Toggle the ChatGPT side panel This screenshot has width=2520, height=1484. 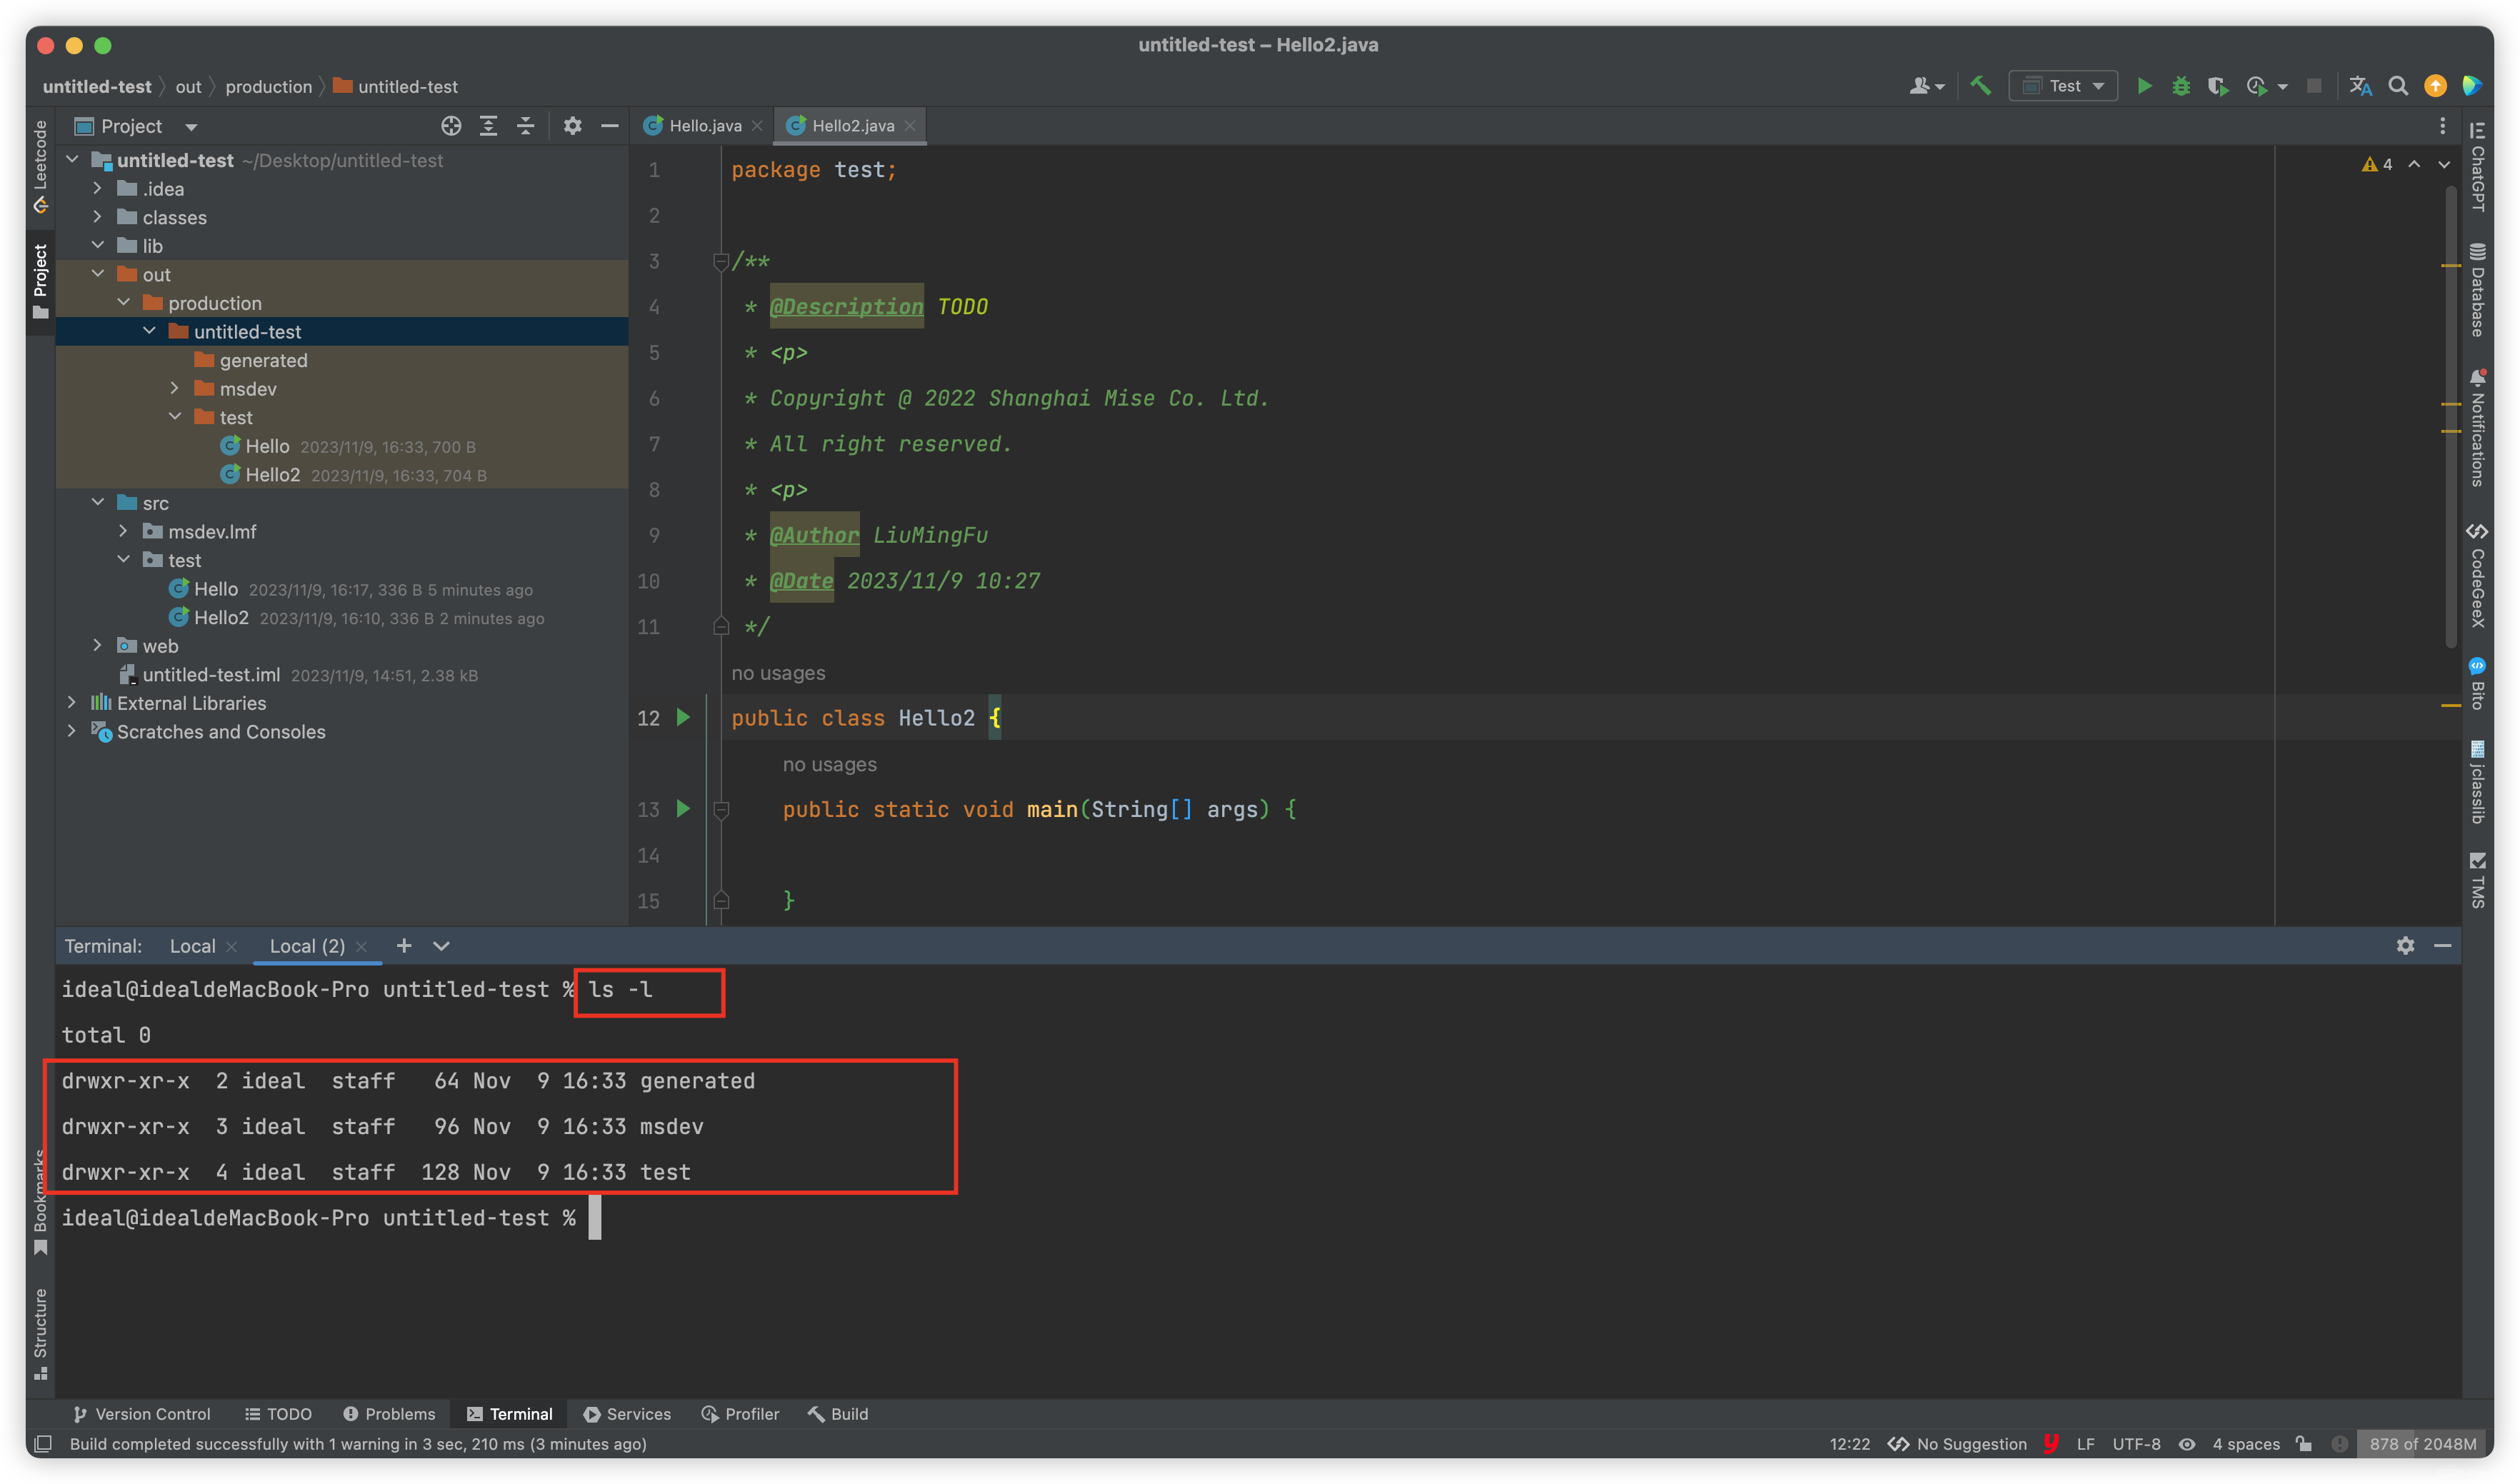(2477, 166)
